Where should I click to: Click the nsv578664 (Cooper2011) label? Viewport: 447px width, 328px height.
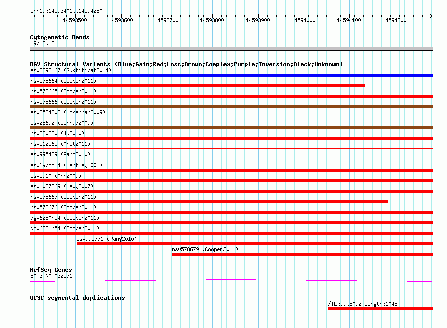pyautogui.click(x=63, y=81)
